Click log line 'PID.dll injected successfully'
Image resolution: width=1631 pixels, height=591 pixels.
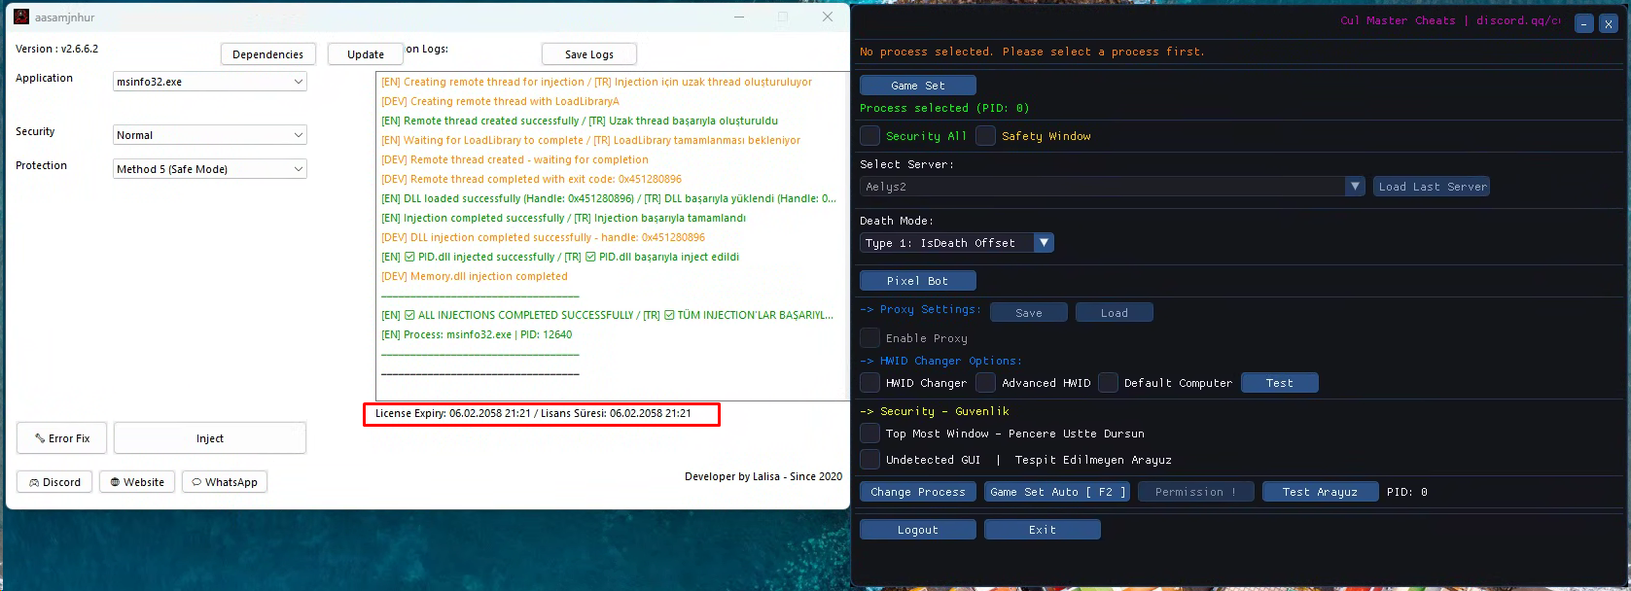click(560, 257)
